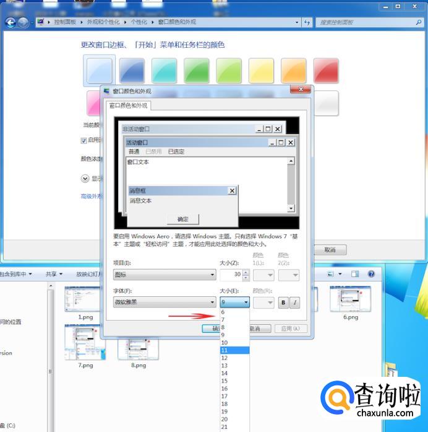Click the close X of the message box preview
Screen dimensions: 428x432
pyautogui.click(x=232, y=190)
